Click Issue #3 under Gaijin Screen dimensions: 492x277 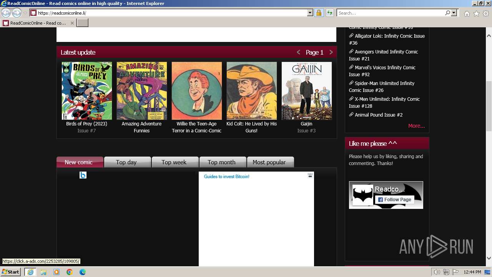306,131
